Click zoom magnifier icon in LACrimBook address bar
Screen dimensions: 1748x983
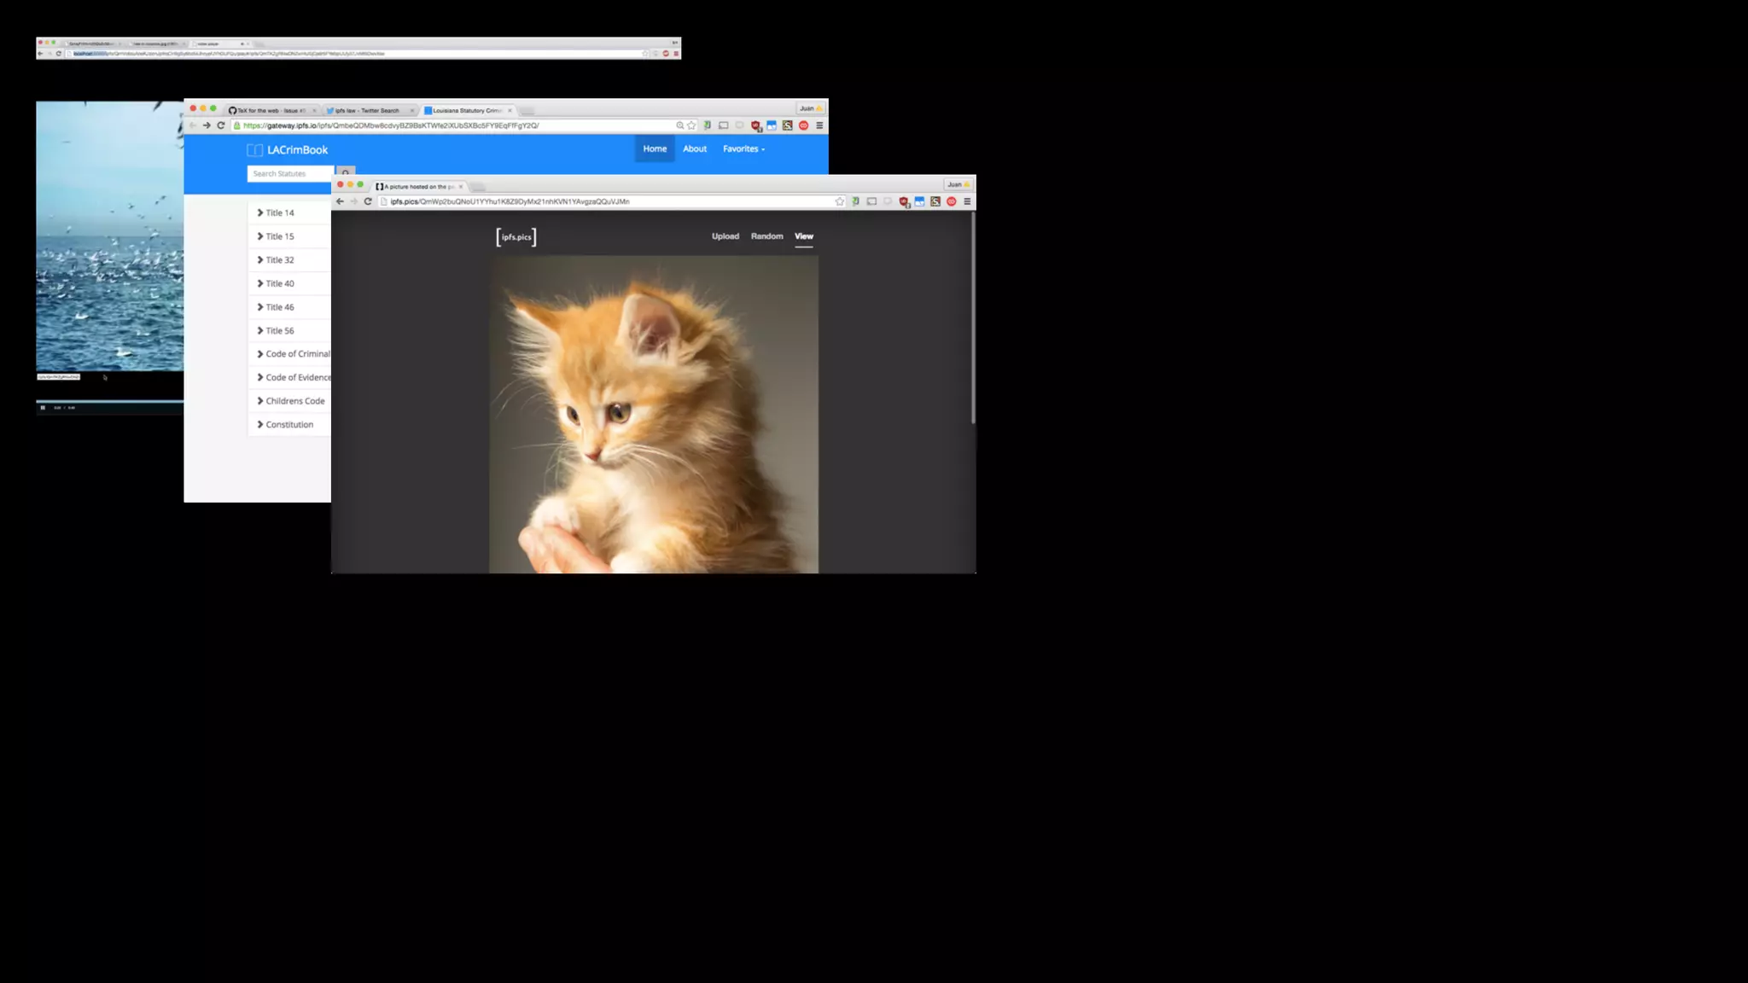pos(679,125)
